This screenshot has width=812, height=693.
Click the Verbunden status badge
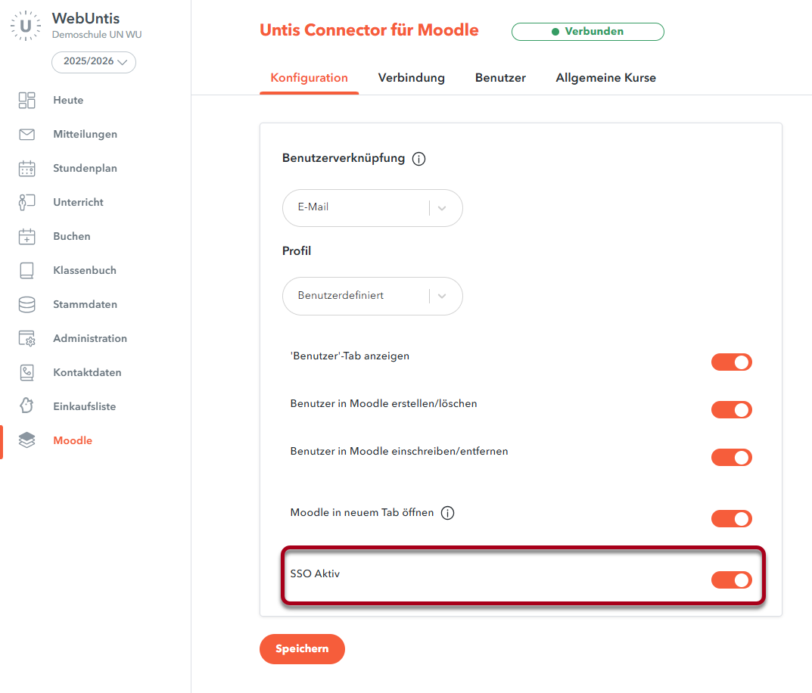tap(587, 31)
